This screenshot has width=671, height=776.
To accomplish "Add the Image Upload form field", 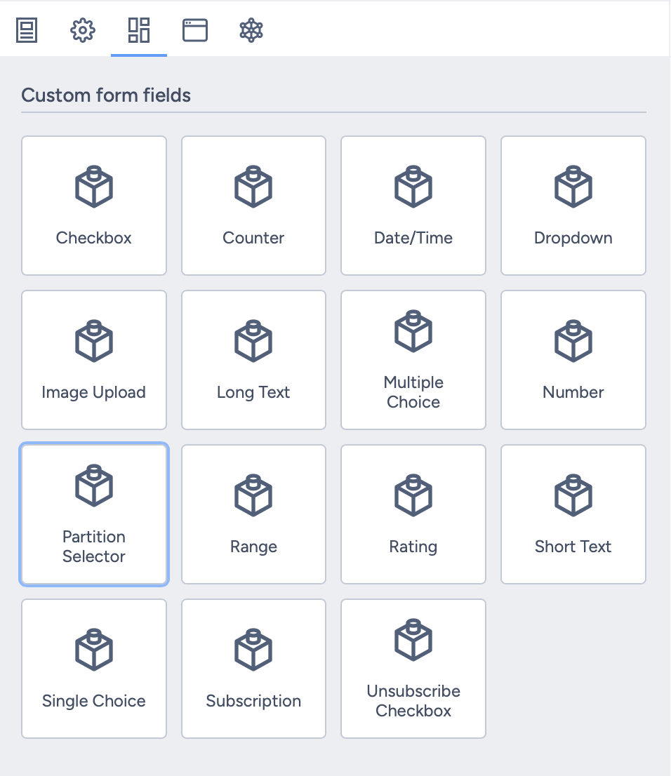I will 94,360.
